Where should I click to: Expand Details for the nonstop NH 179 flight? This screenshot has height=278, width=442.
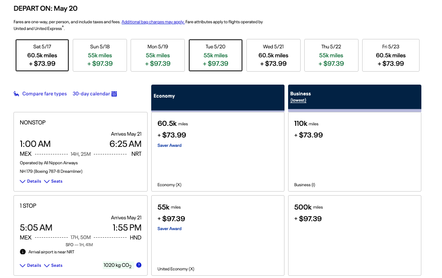[x=31, y=181]
